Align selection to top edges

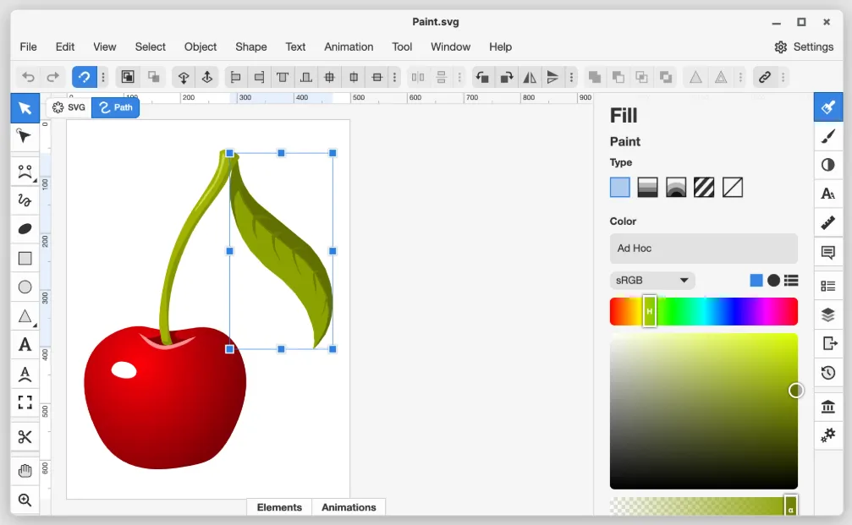pos(283,77)
